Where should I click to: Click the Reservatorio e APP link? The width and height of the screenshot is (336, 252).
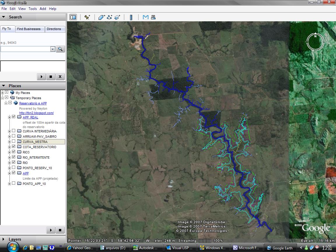point(33,103)
